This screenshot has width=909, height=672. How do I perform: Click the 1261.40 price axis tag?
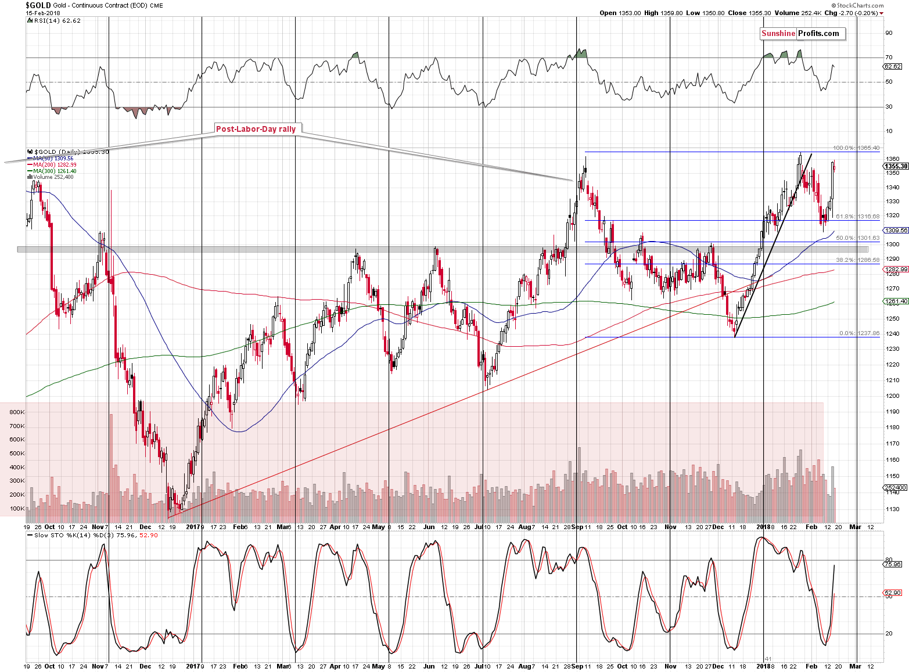896,301
